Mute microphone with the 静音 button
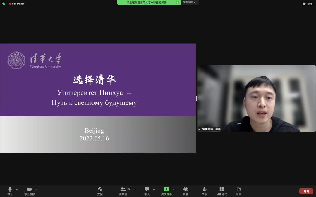 tap(10, 191)
